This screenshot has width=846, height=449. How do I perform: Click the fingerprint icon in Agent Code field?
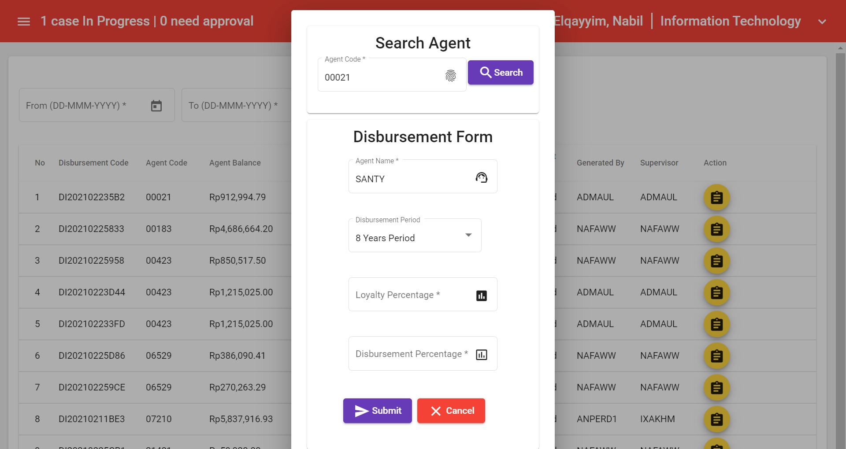tap(451, 76)
